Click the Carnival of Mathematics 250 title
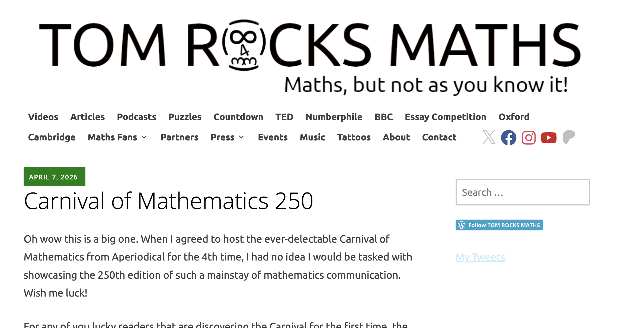The image size is (621, 328). click(168, 201)
